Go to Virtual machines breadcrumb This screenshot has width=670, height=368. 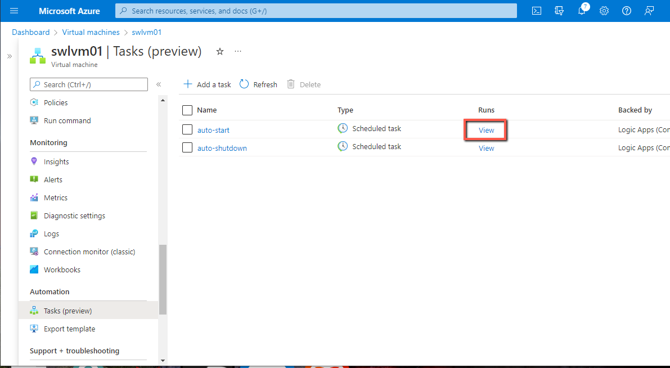click(91, 32)
